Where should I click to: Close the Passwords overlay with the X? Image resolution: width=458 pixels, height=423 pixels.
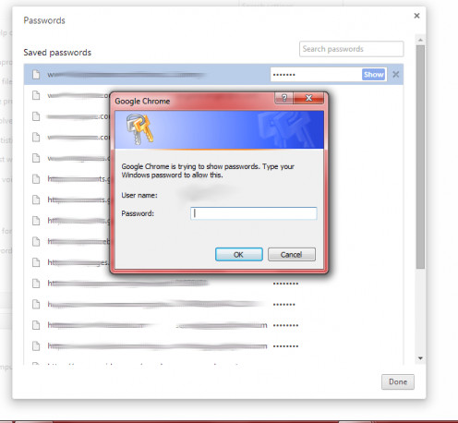pyautogui.click(x=416, y=16)
